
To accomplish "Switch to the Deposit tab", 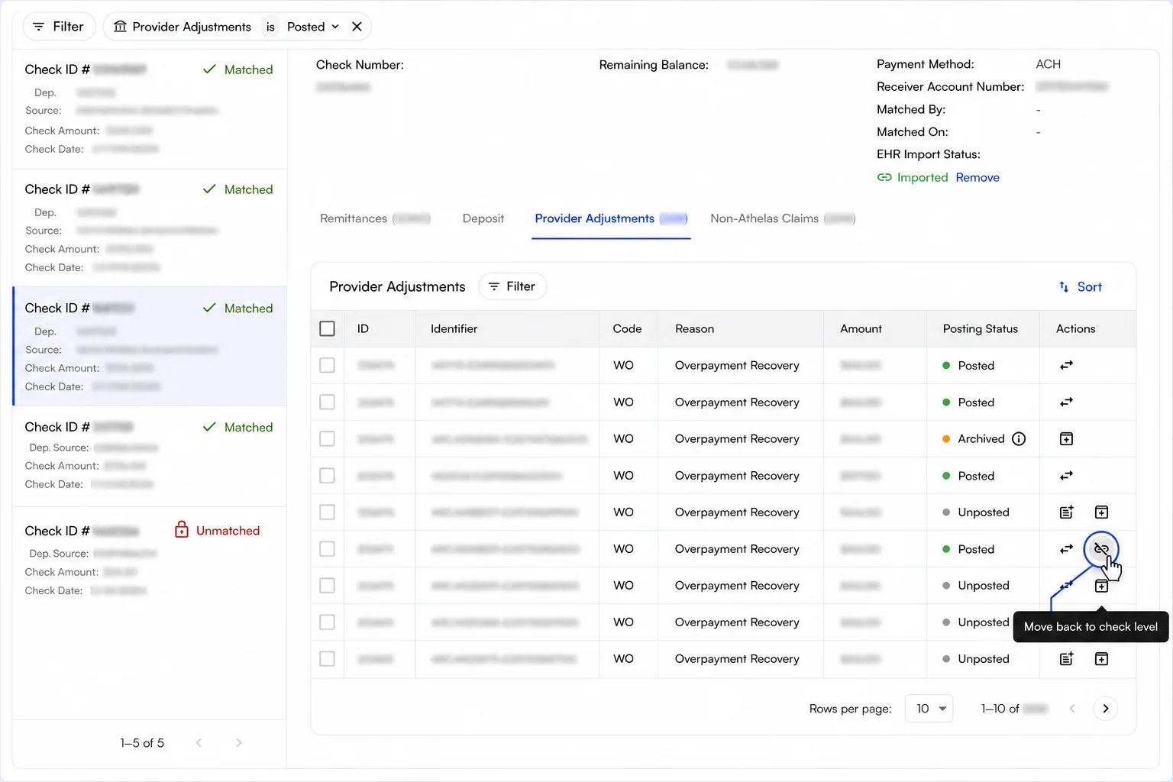I will click(483, 218).
